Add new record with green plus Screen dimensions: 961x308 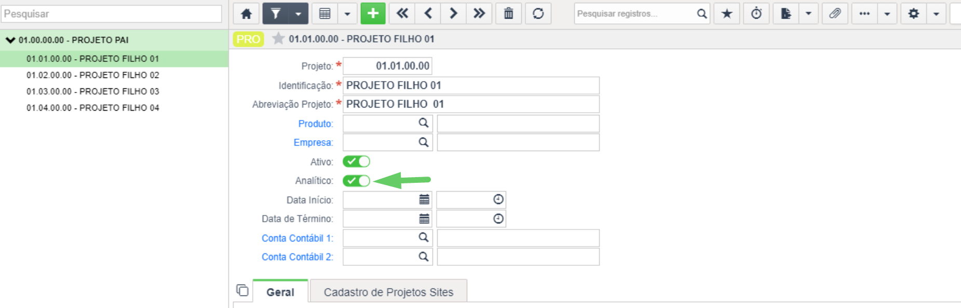click(x=373, y=14)
